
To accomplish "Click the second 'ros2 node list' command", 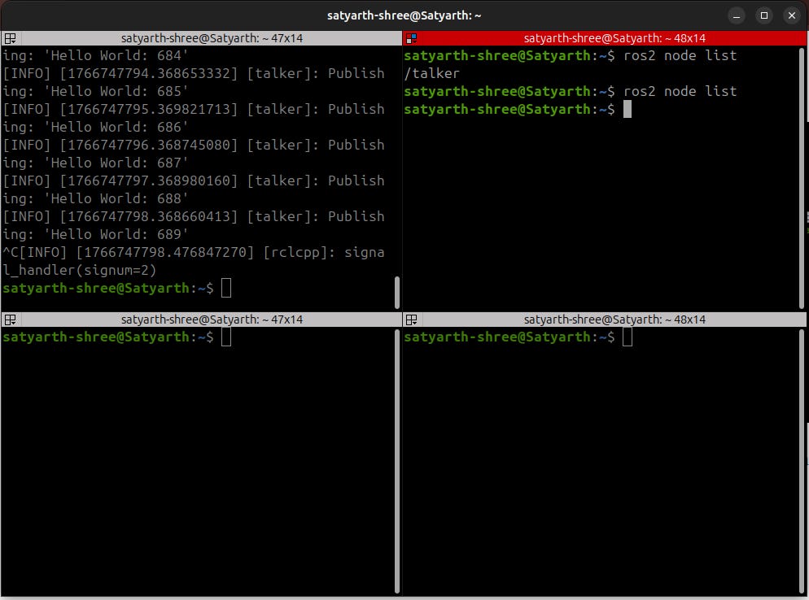I will [x=680, y=91].
